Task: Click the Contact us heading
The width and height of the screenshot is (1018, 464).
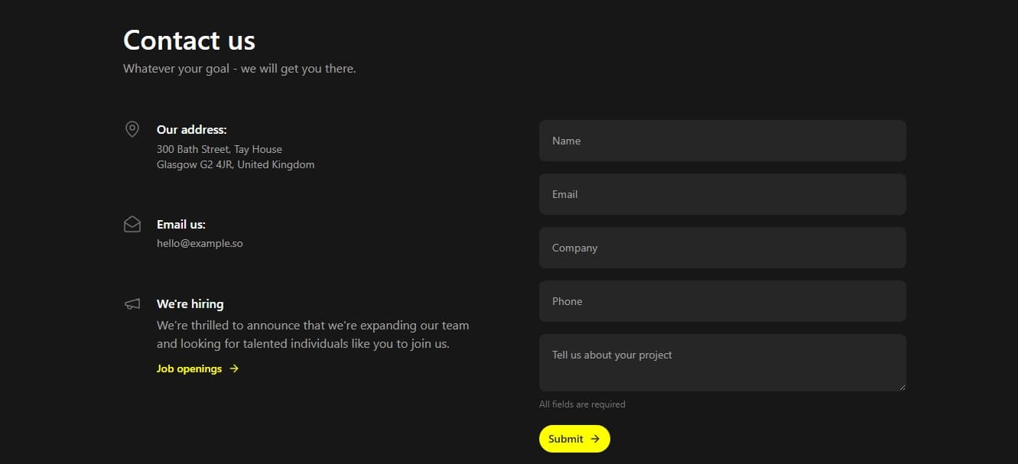Action: [189, 40]
